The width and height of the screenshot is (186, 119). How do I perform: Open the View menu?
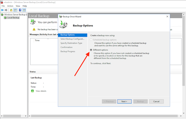point(18,6)
